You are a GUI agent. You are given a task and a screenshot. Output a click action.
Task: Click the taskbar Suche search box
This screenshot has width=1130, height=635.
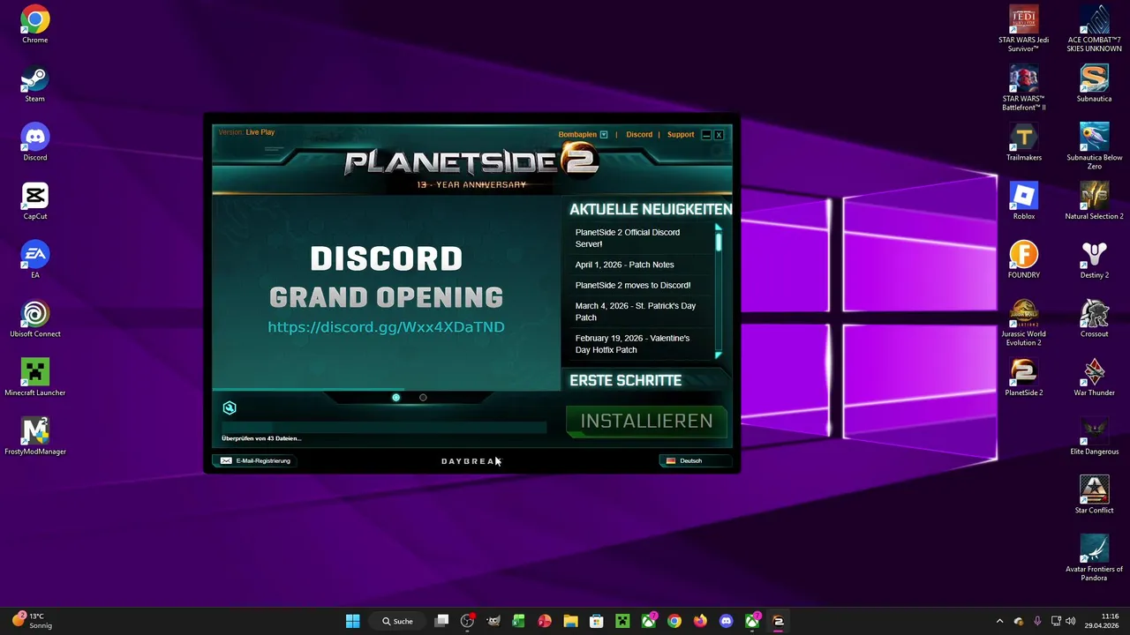coord(398,621)
